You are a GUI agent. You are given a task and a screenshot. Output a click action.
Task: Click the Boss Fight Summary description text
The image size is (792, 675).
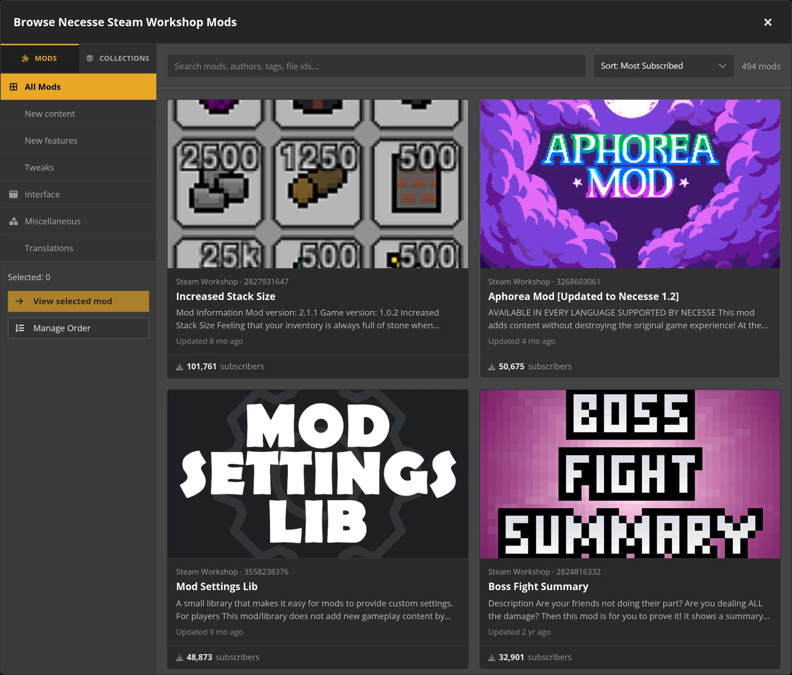tap(629, 609)
